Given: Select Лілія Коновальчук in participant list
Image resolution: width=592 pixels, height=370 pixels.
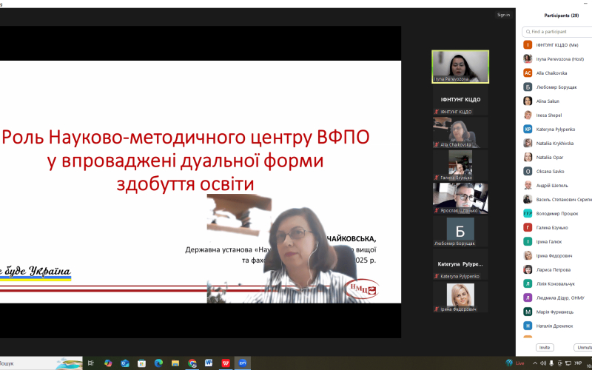Looking at the screenshot, I should point(557,283).
